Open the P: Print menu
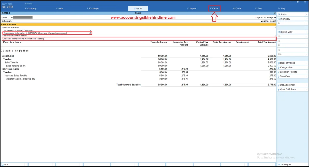The height and width of the screenshot is (167, 309). pos(259,8)
